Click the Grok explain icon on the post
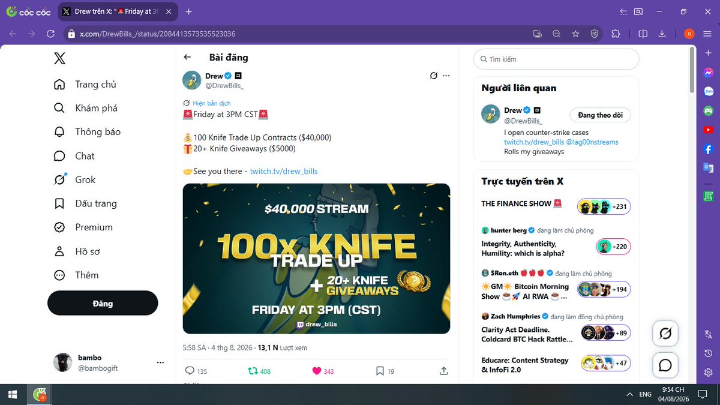 434,76
